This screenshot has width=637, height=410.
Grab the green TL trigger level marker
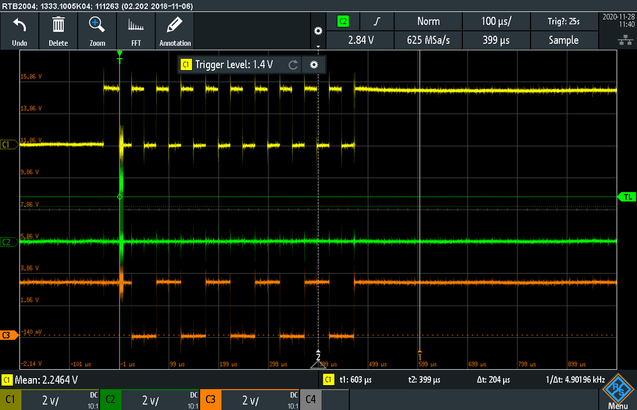pos(627,196)
